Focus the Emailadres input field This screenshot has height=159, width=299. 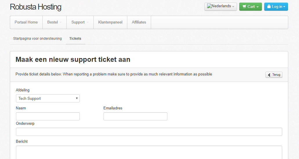click(135, 116)
